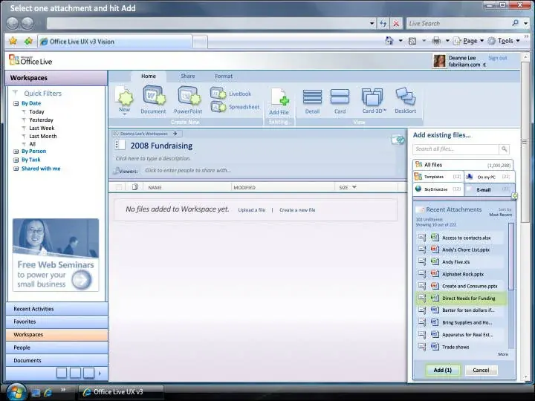This screenshot has width=535, height=401.
Task: Click the Search all files input field
Action: click(x=456, y=149)
